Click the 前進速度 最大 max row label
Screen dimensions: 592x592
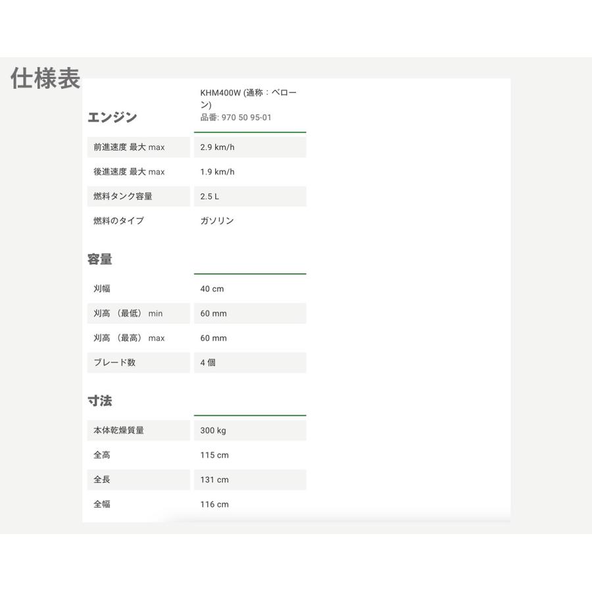pos(129,147)
